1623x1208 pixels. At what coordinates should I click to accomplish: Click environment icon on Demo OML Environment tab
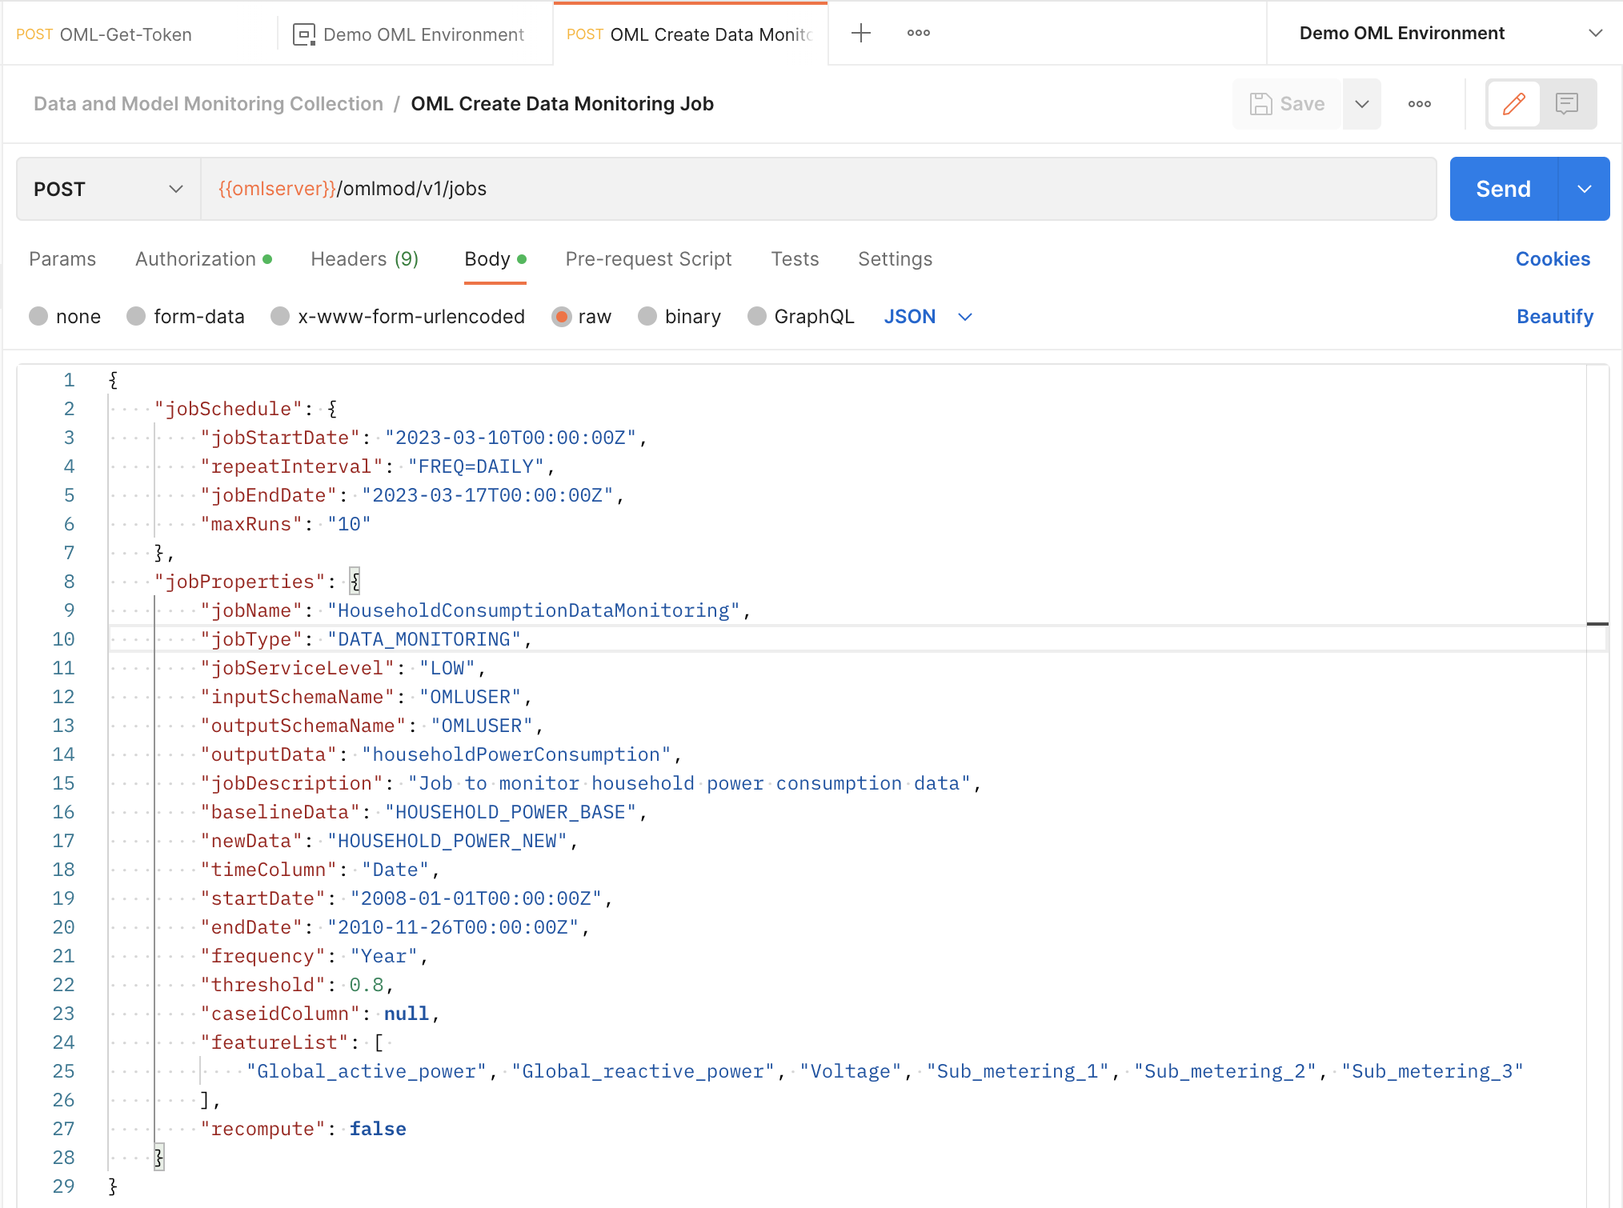[x=304, y=34]
